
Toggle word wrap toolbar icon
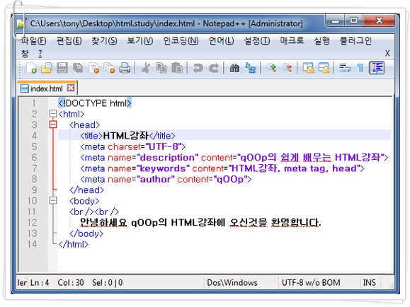345,68
